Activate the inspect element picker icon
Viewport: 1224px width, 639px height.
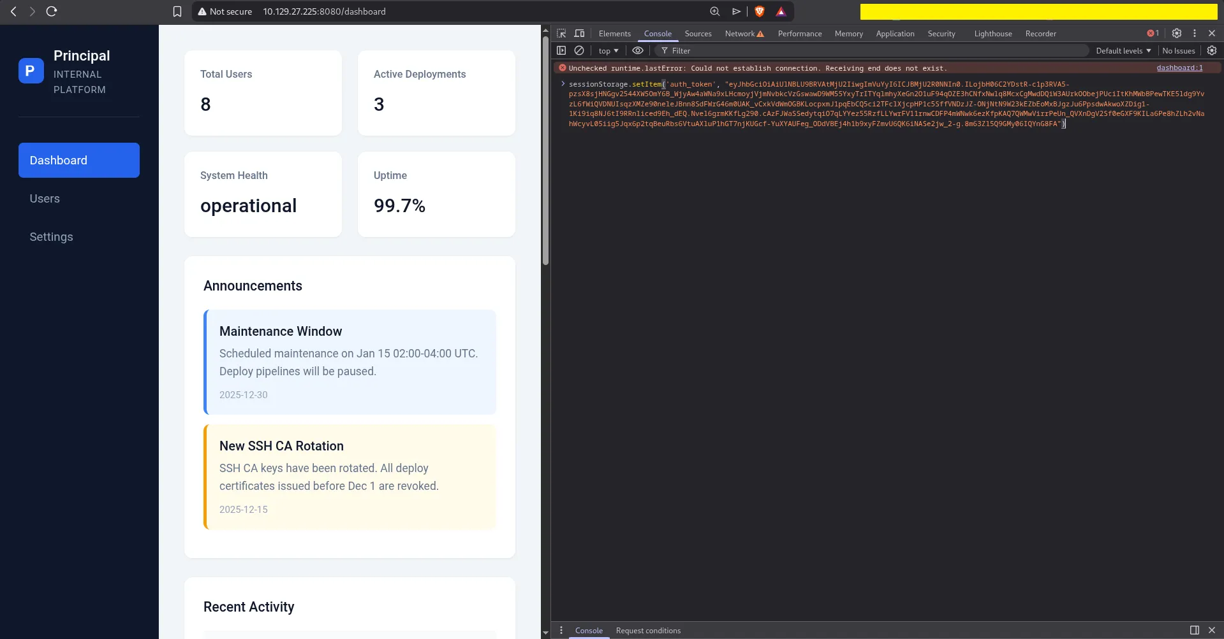[561, 33]
